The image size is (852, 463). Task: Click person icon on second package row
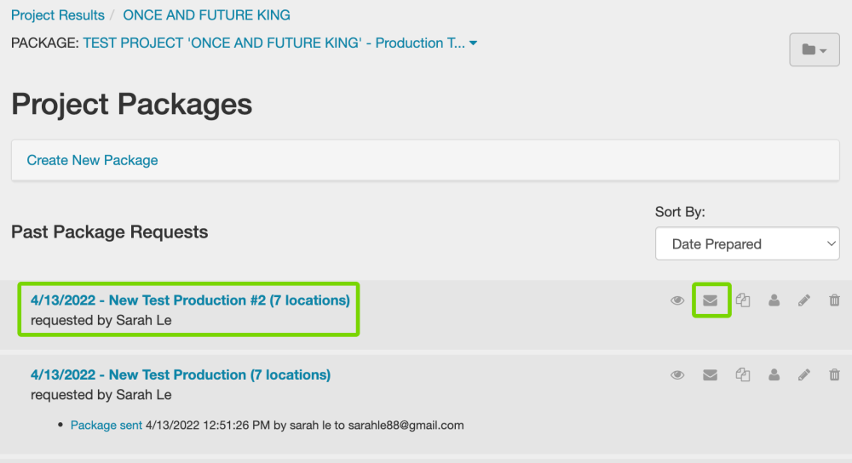774,374
